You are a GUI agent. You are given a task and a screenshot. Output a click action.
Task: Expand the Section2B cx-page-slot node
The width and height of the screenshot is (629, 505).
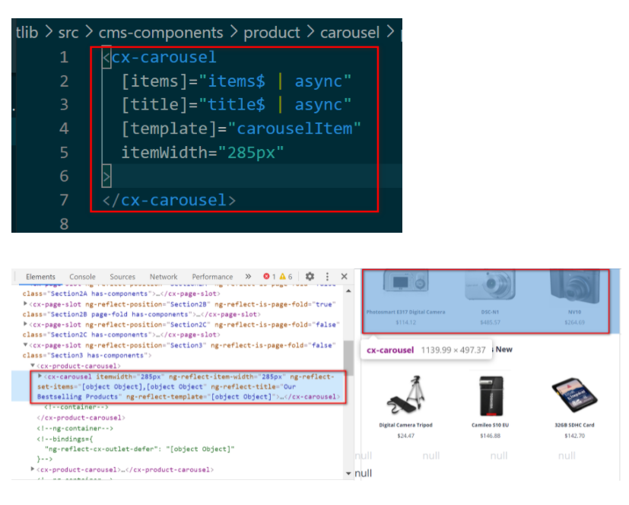[25, 304]
